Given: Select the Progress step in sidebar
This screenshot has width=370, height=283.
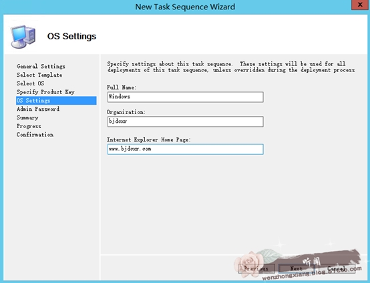Looking at the screenshot, I should pos(29,126).
